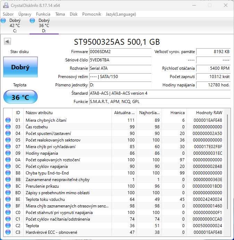The image size is (234, 240).
Task: Click the status orb for attribute 09
Action: coord(8,153)
